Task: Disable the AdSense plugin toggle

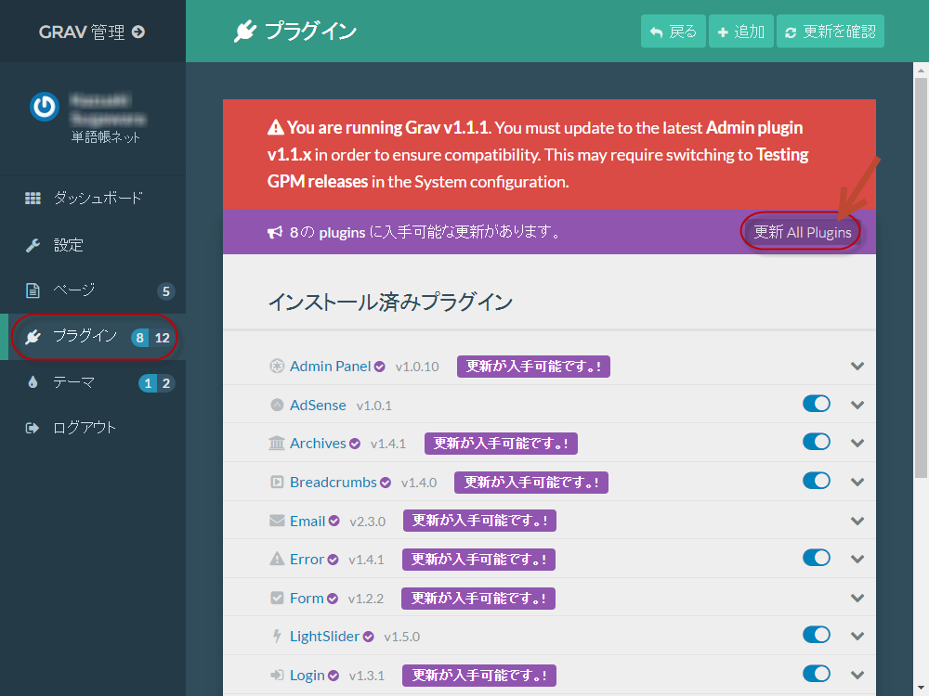Action: (x=816, y=404)
